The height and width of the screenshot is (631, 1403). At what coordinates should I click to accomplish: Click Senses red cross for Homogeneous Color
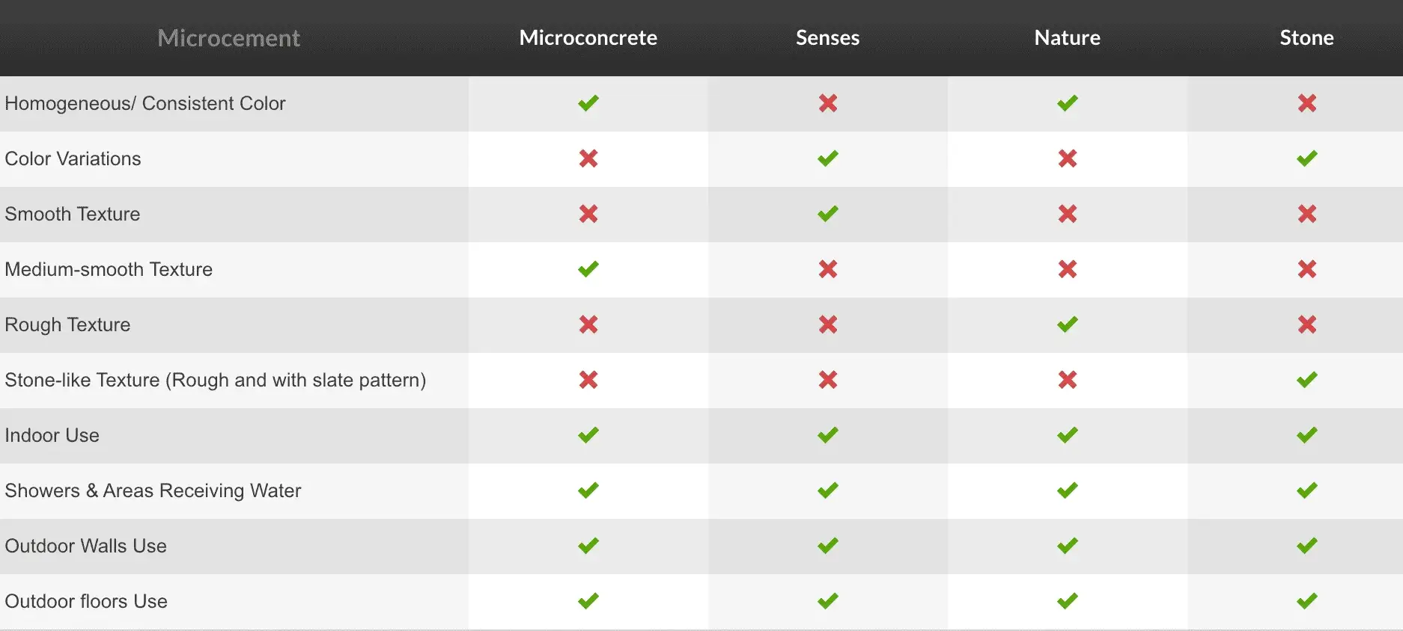(x=828, y=103)
